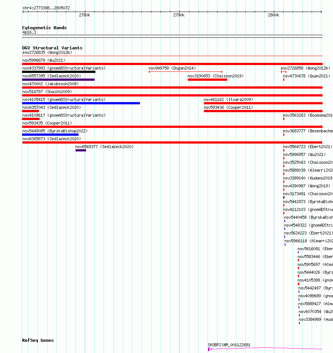Click the Cytogenetic Bands track title
The image size is (333, 353).
point(45,28)
